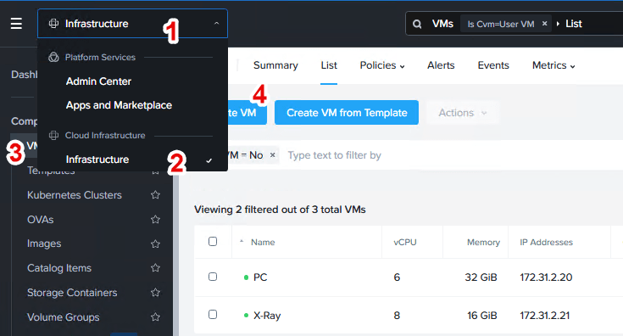Select Apps and Marketplace entry

[x=119, y=105]
